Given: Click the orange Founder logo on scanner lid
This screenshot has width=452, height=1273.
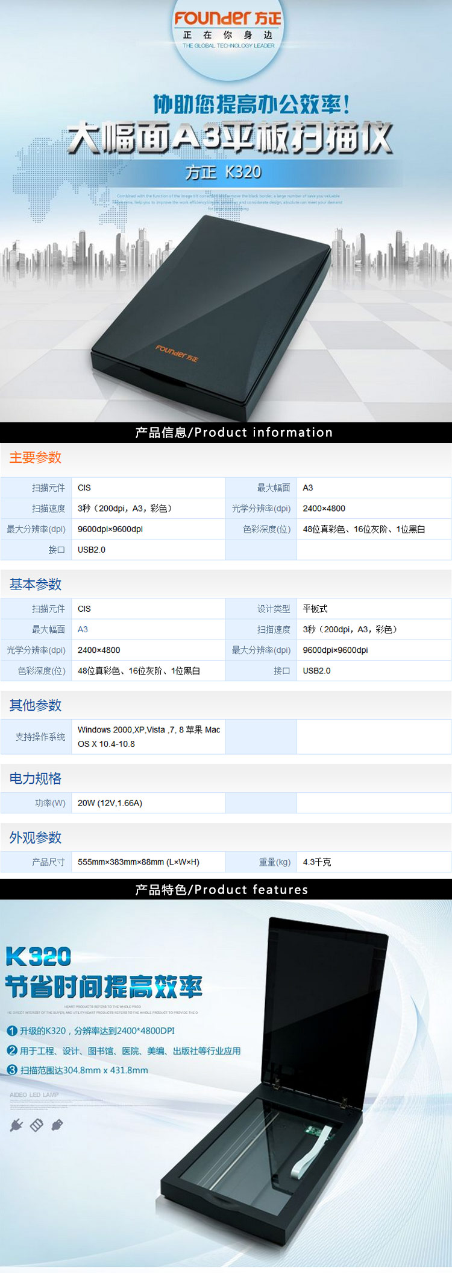Looking at the screenshot, I should [x=177, y=353].
